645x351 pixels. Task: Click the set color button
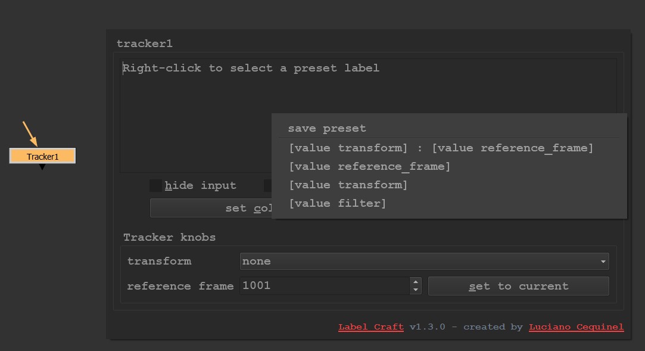coord(211,208)
